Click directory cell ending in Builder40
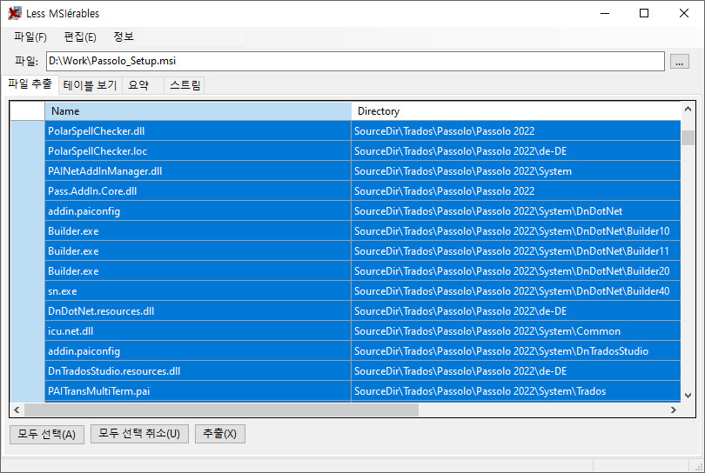 coord(516,291)
